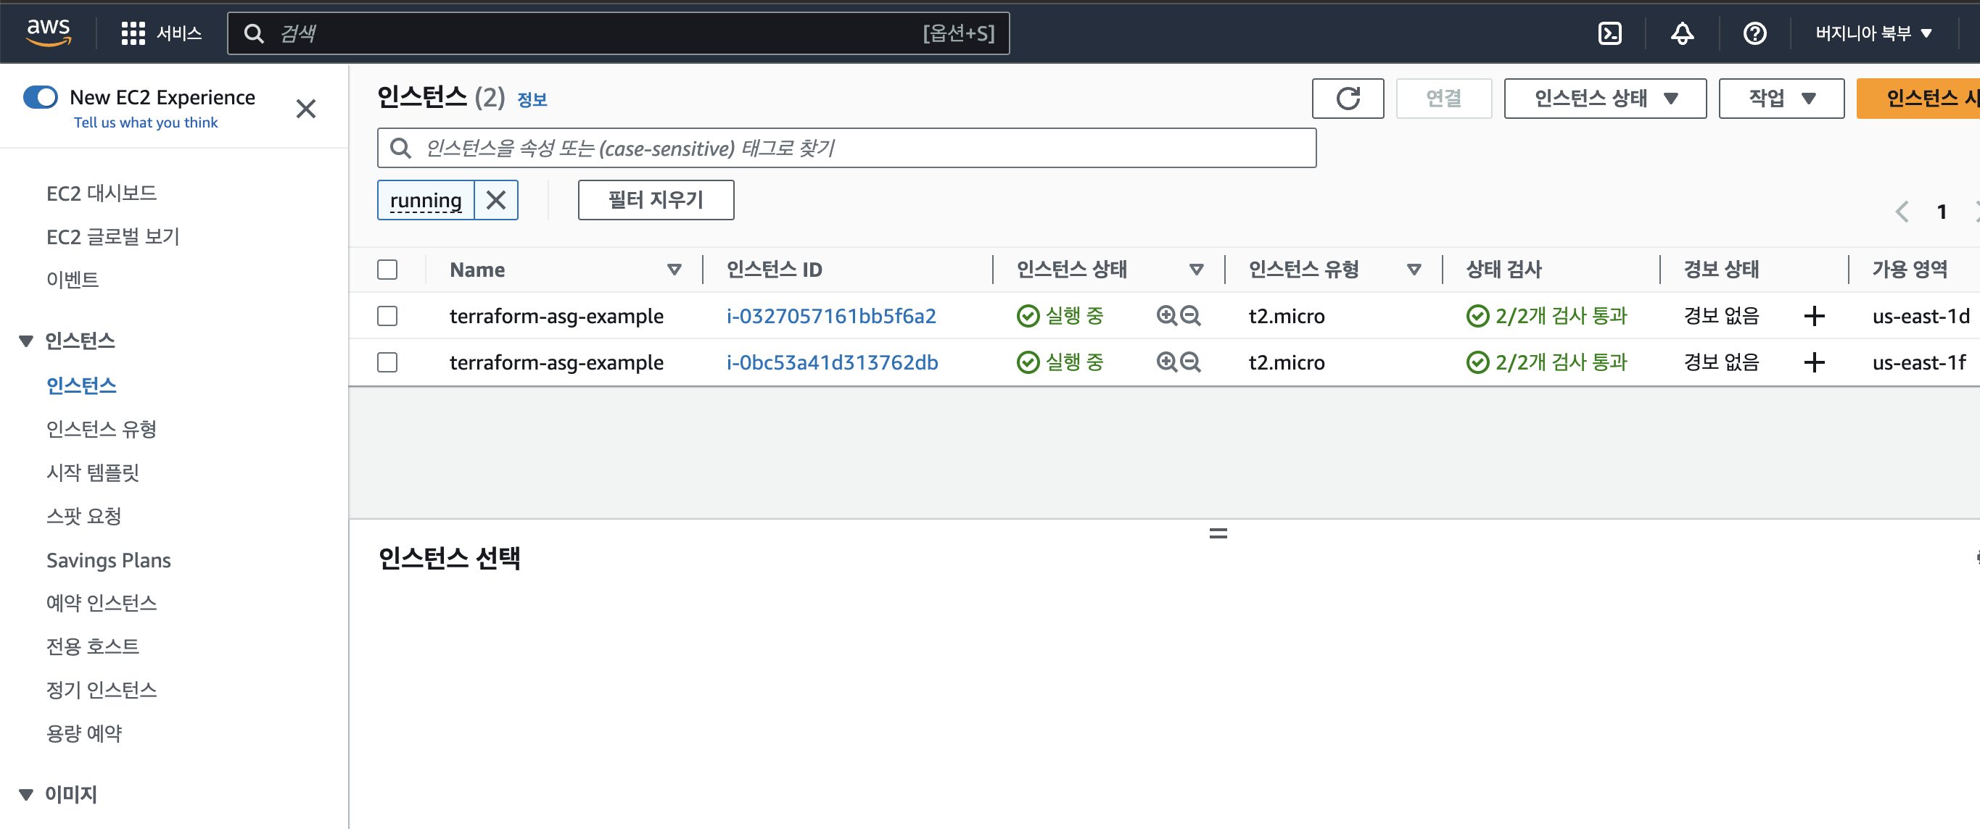Screen dimensions: 1980x829
Task: Click the orange launch instance button
Action: (1918, 99)
